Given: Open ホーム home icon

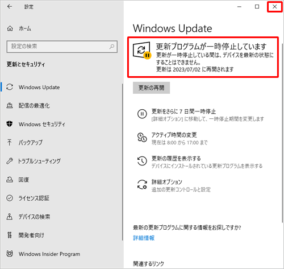Looking at the screenshot, I should pyautogui.click(x=10, y=28).
